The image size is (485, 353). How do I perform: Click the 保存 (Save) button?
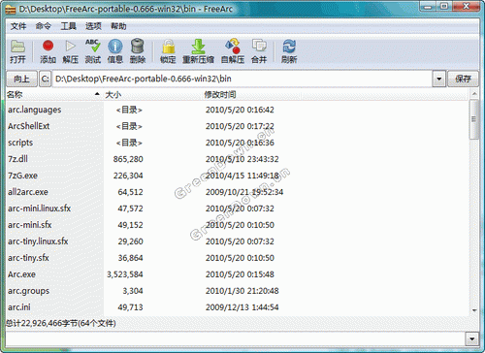click(463, 79)
